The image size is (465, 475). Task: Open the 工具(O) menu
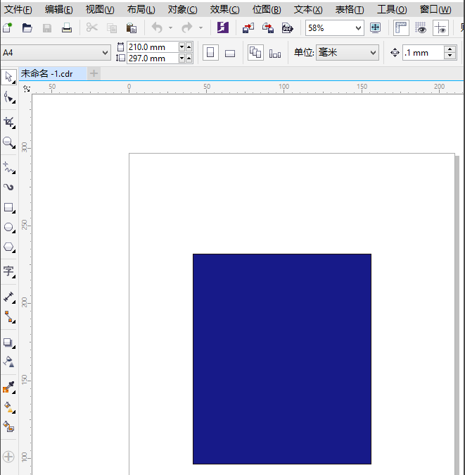coord(392,10)
